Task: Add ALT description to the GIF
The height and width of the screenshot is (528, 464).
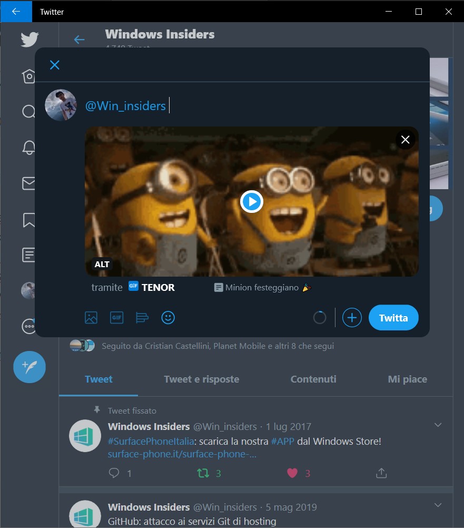Action: (102, 265)
